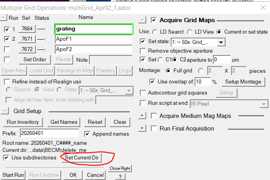This screenshot has width=270, height=180.
Task: Enable Run Final Acquisition checkbox
Action: click(154, 129)
